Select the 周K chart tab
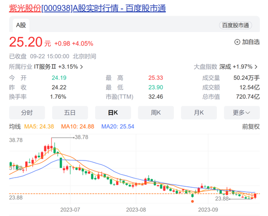The height and width of the screenshot is (216, 268). 156,112
